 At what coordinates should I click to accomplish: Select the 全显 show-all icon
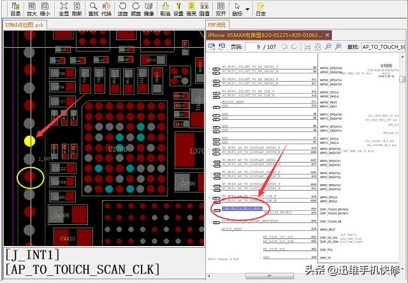click(x=64, y=9)
